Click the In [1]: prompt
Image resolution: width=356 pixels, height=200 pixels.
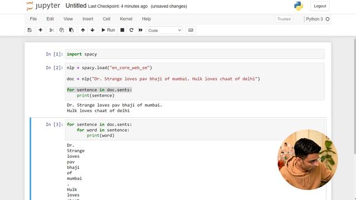click(x=55, y=54)
